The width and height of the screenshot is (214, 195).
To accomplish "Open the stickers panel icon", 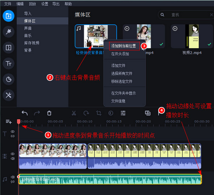I will coord(9,79).
